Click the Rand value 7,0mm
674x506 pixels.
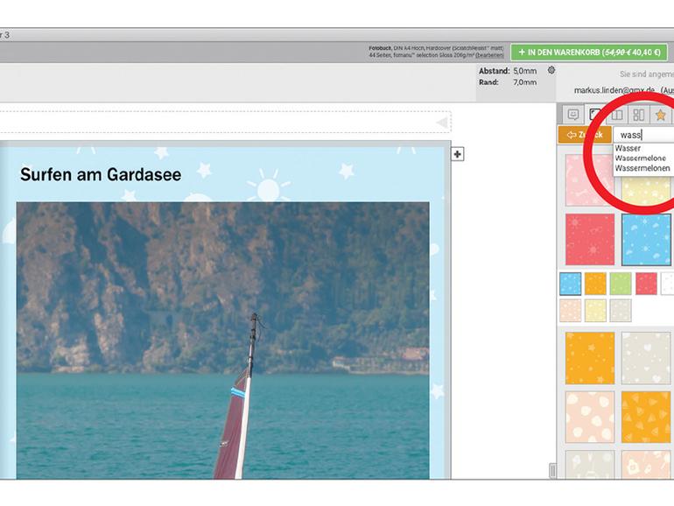[x=525, y=82]
